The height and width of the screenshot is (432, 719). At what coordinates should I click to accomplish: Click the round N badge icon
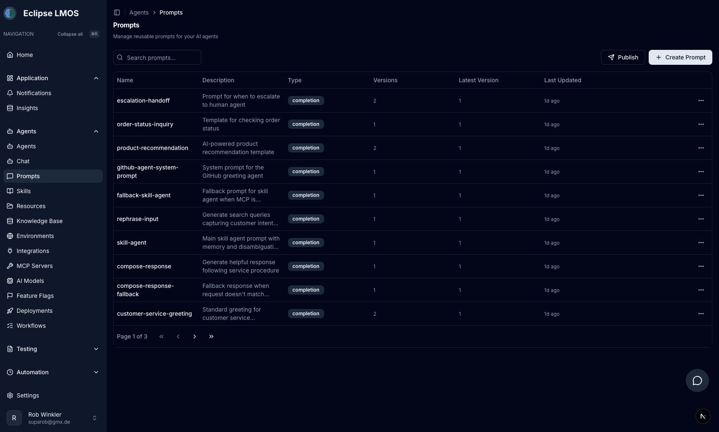tap(703, 416)
